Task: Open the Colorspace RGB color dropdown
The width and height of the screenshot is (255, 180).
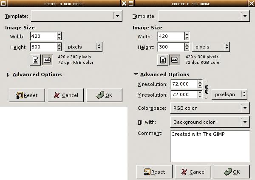Action: click(210, 108)
